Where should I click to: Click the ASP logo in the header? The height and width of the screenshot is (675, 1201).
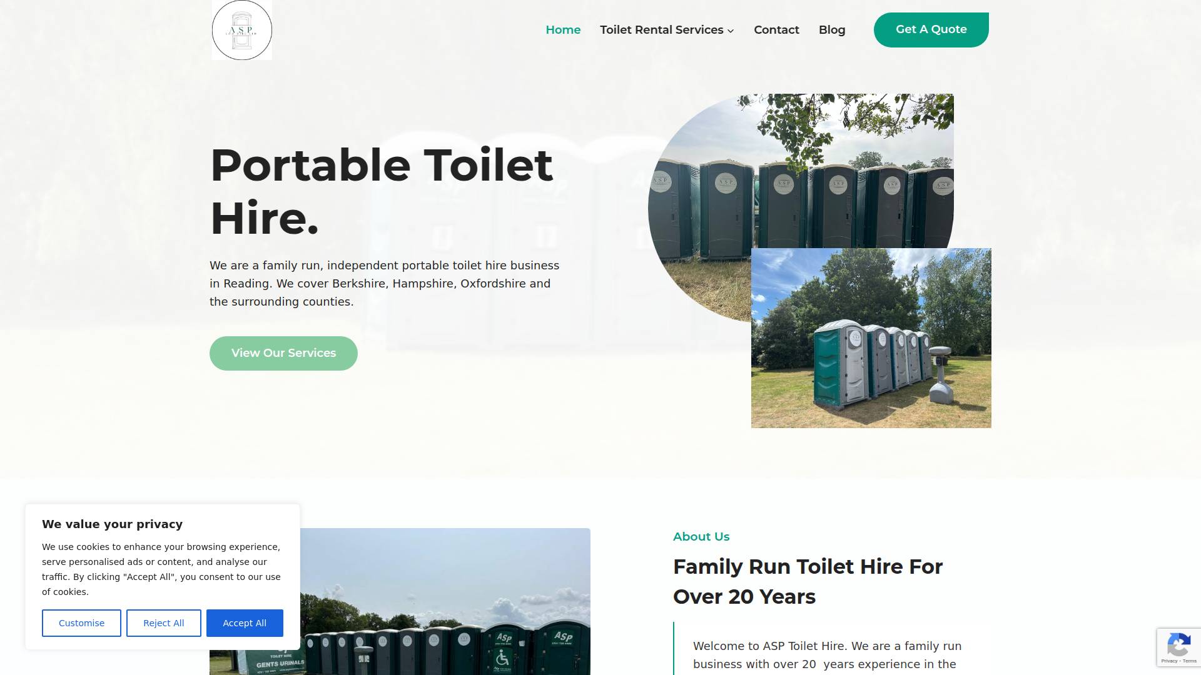(x=241, y=30)
